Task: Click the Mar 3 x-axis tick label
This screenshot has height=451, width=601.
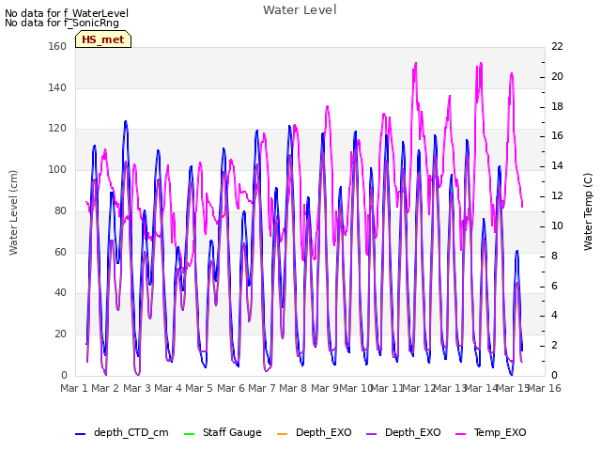Action: 137,388
